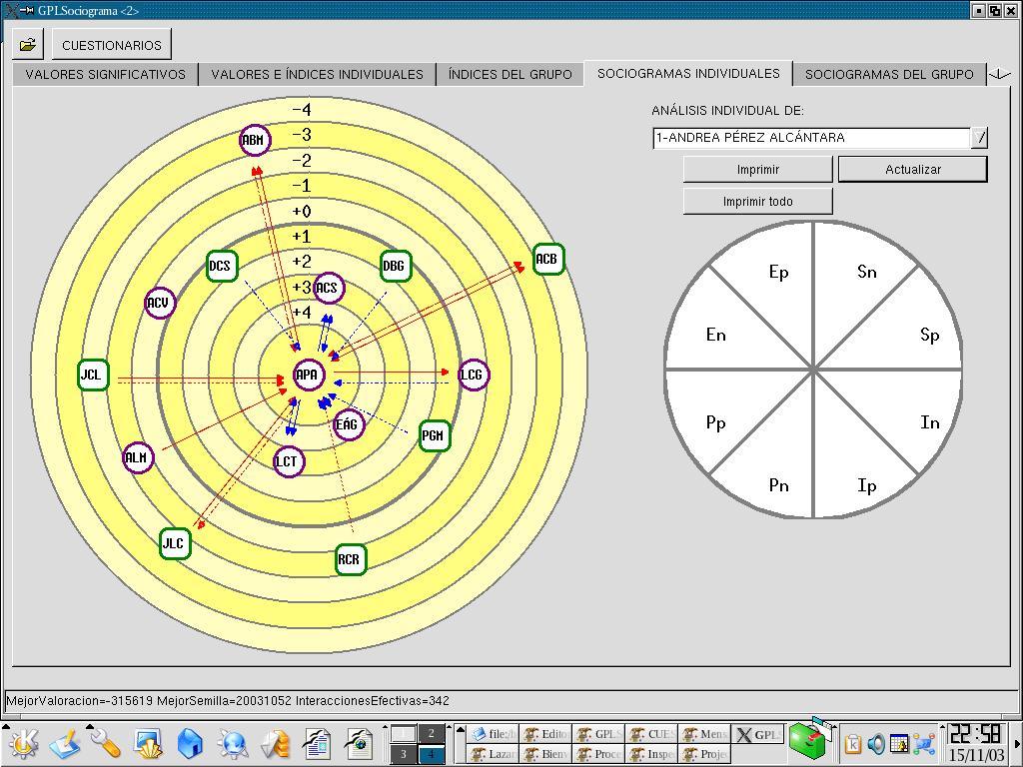Image resolution: width=1023 pixels, height=767 pixels.
Task: Select the central APA node
Action: tap(309, 376)
